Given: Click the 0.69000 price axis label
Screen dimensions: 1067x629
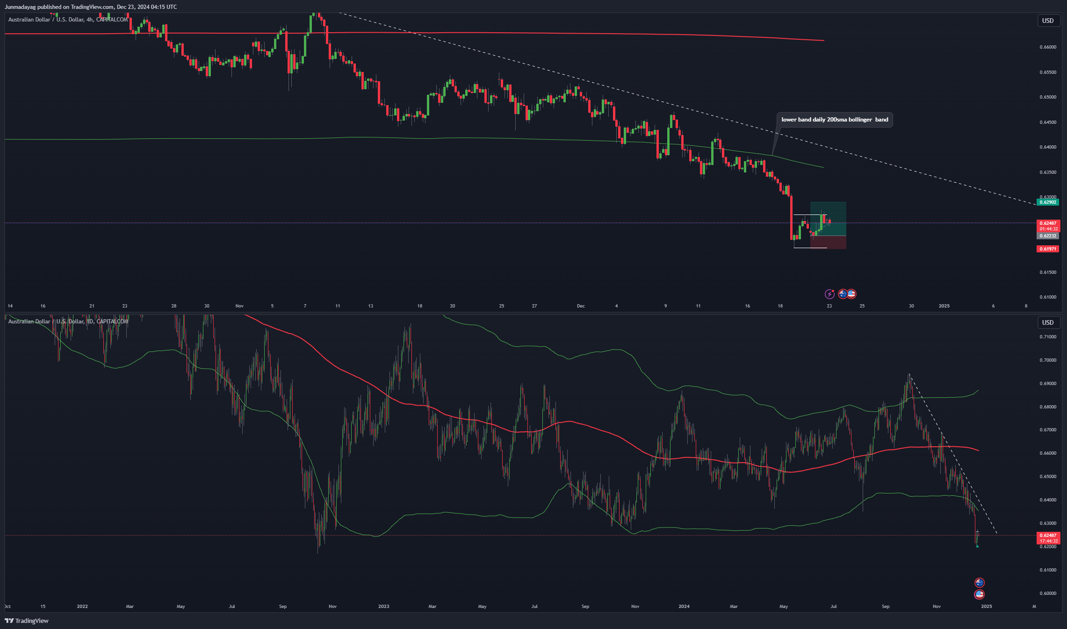Looking at the screenshot, I should pos(1048,384).
